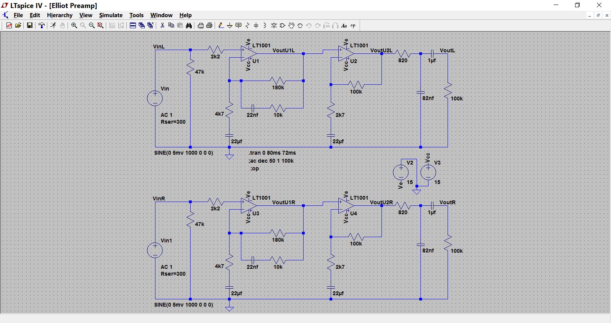Create a new schematic via toolbar icon

[9, 26]
